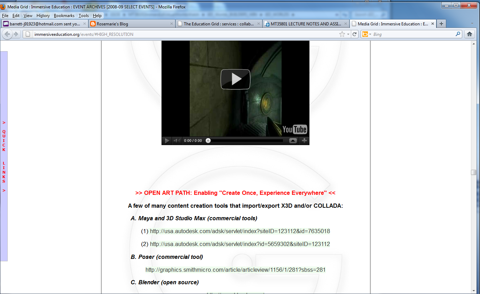Open the Bookmarks menu
Viewport: 480px width, 294px height.
pyautogui.click(x=64, y=16)
